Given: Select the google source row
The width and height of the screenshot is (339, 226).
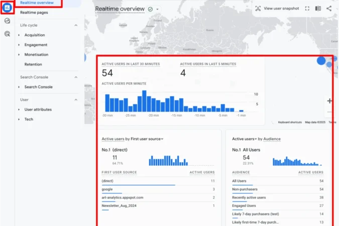Looking at the screenshot, I should point(158,189).
